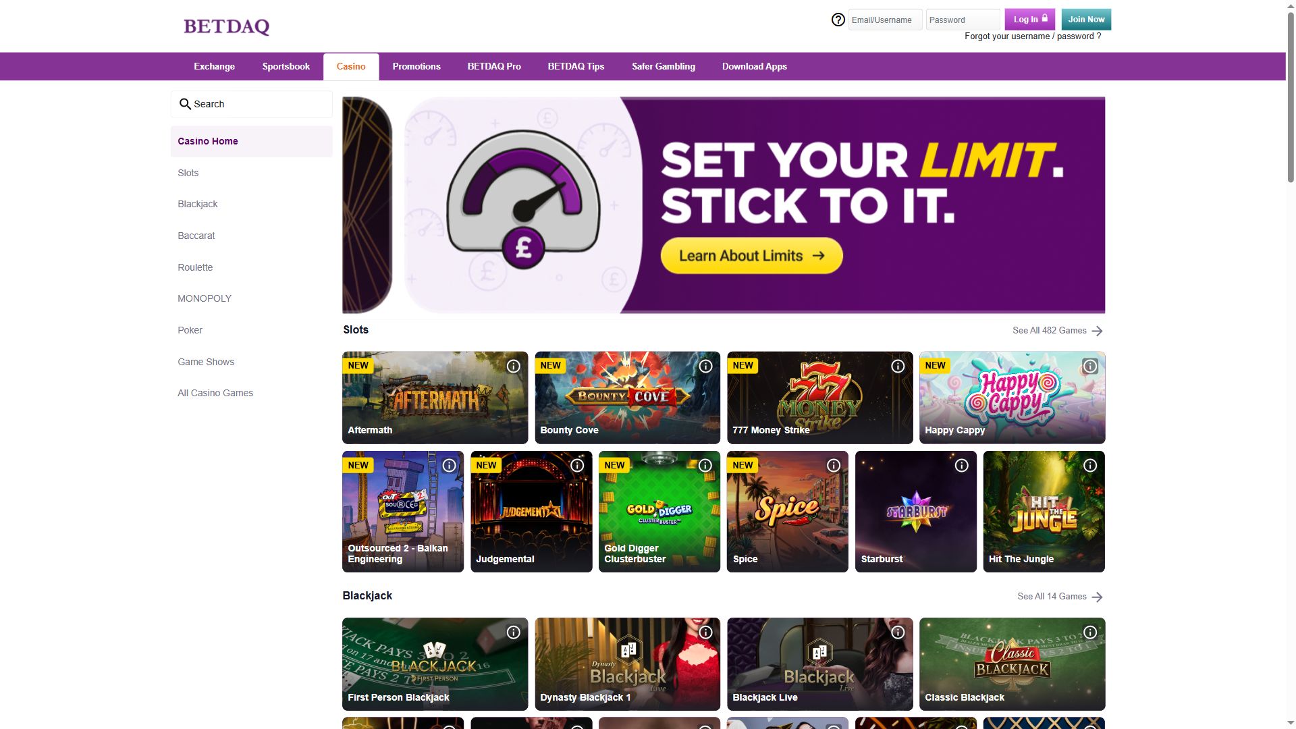
Task: Launch the Bounty Cove thumbnail
Action: tap(627, 398)
